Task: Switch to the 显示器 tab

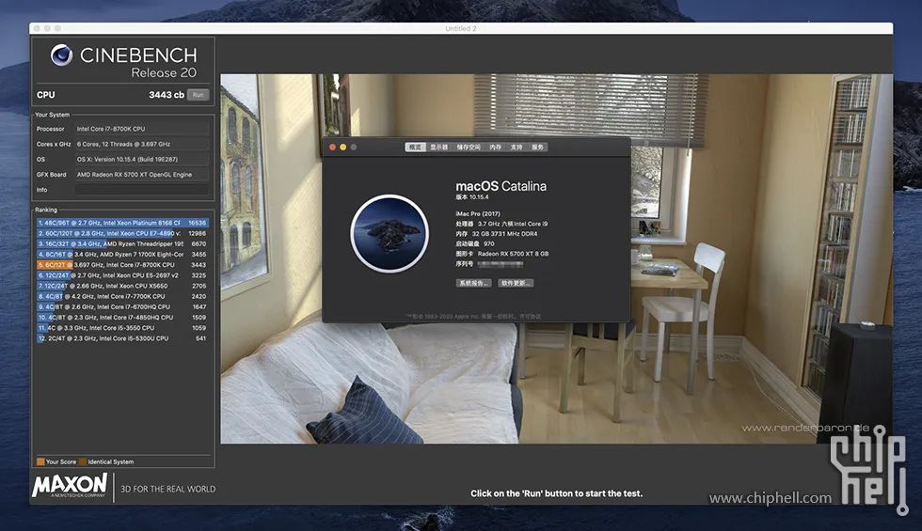Action: (438, 147)
